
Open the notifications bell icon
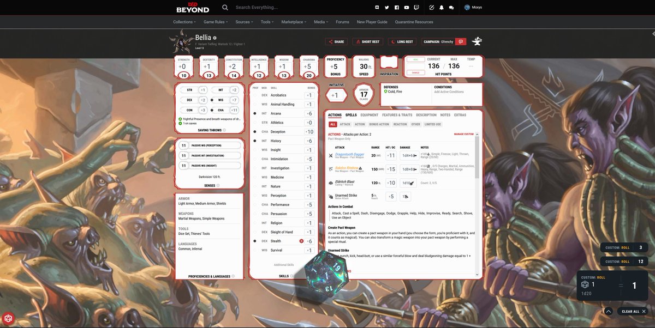pos(441,8)
